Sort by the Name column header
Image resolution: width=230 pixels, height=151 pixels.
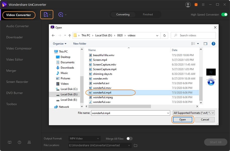[92, 50]
